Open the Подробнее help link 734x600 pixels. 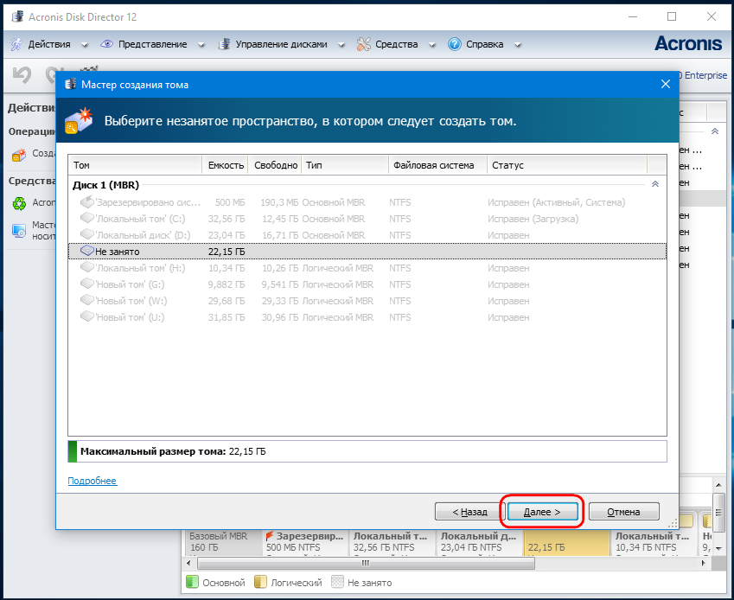(92, 481)
